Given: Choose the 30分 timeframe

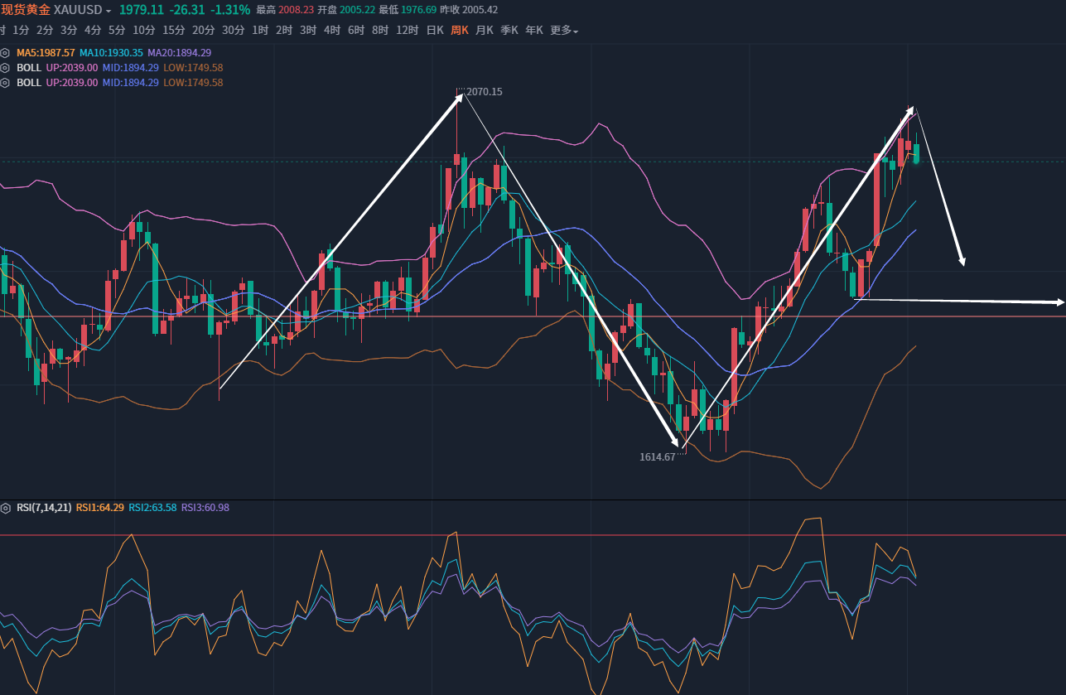Looking at the screenshot, I should coord(233,31).
